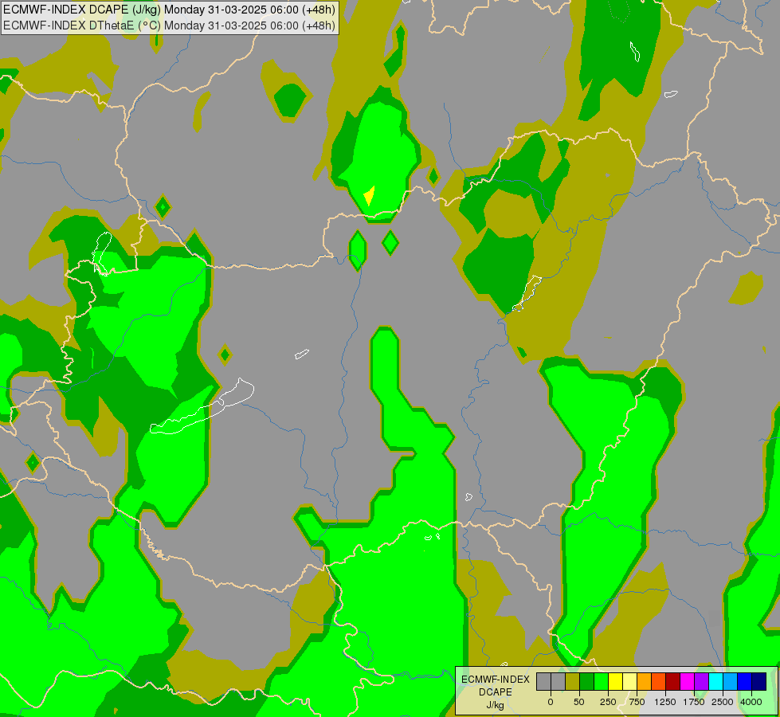The image size is (780, 717).
Task: Click the legend value 50
Action: (x=579, y=702)
